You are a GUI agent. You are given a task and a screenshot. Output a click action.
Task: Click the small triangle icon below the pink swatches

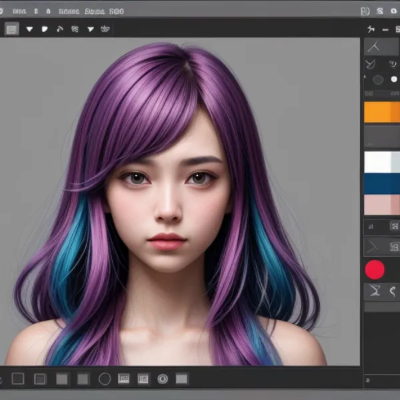click(371, 226)
